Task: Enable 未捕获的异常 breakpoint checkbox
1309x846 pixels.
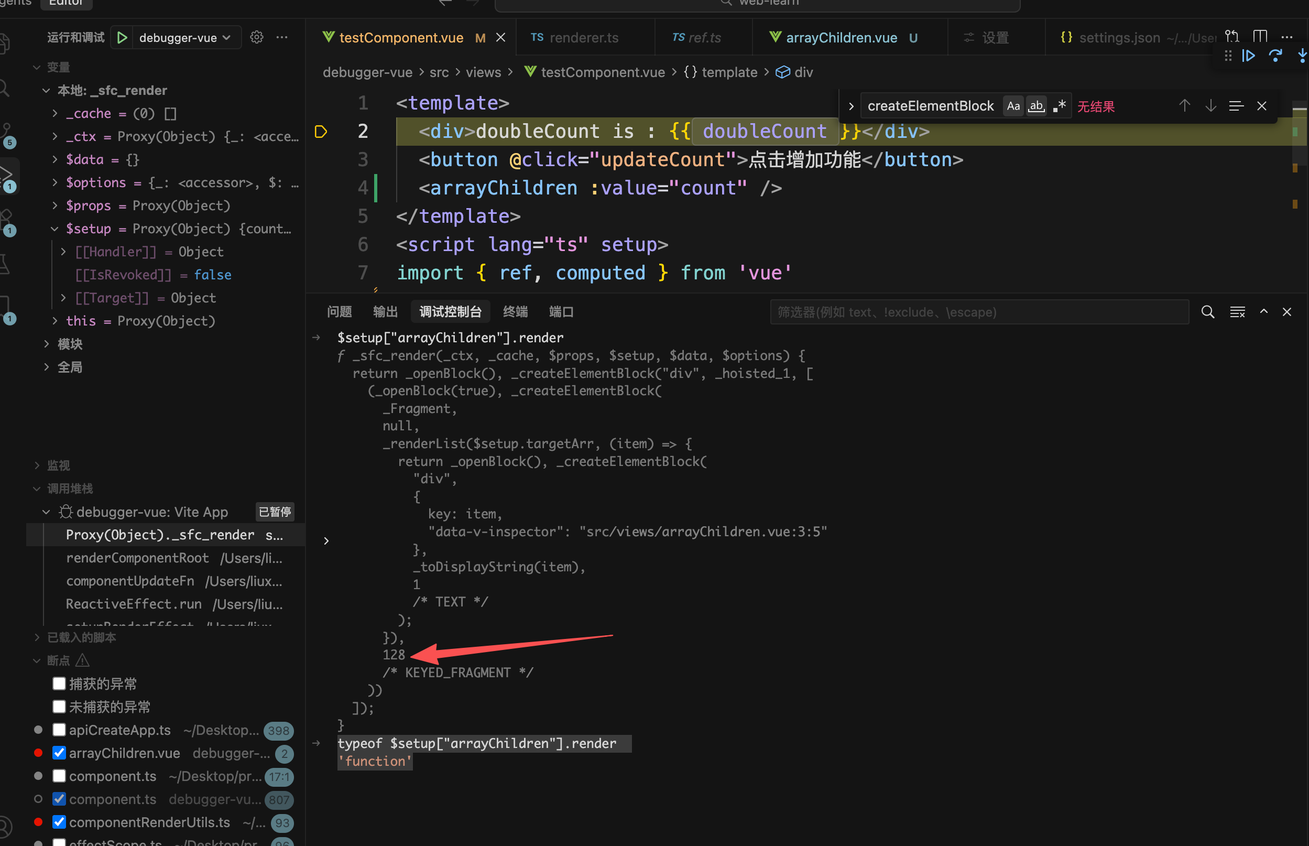Action: pos(59,707)
